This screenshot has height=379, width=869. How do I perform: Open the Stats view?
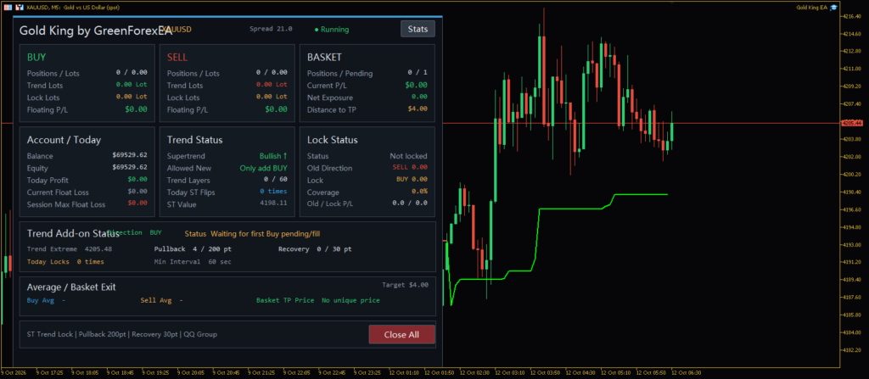pos(418,29)
